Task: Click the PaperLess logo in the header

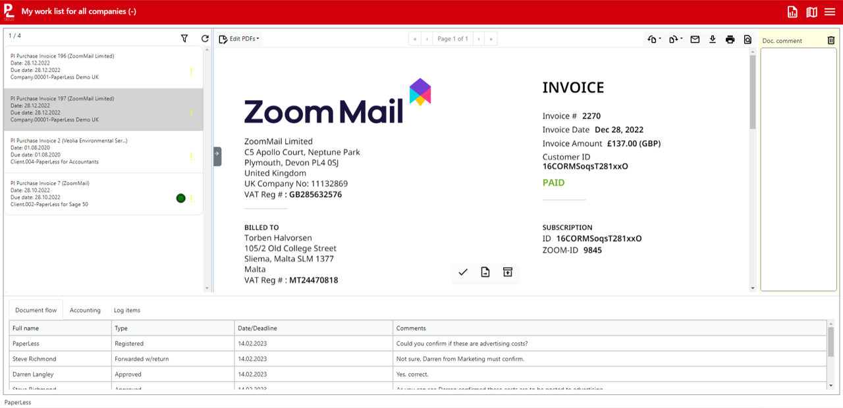Action: (9, 12)
